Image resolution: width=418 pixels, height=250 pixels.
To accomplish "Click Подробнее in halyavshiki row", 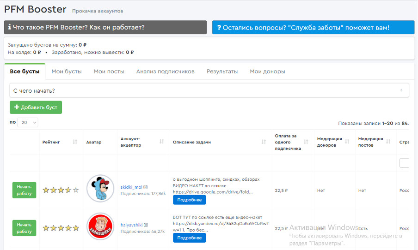I will pyautogui.click(x=189, y=238).
